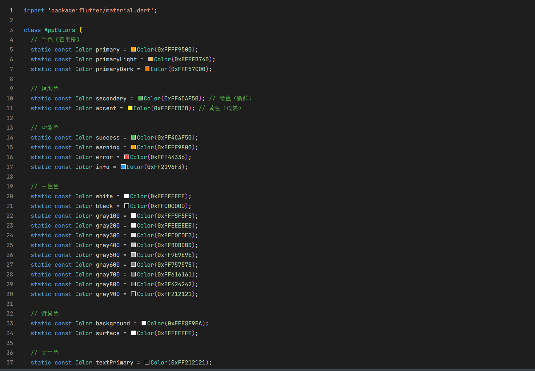
Task: Open the surface color swatch
Action: (x=133, y=333)
